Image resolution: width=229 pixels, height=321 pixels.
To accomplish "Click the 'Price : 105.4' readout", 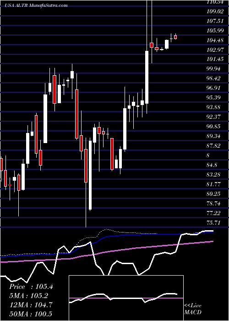I will [x=31, y=287].
